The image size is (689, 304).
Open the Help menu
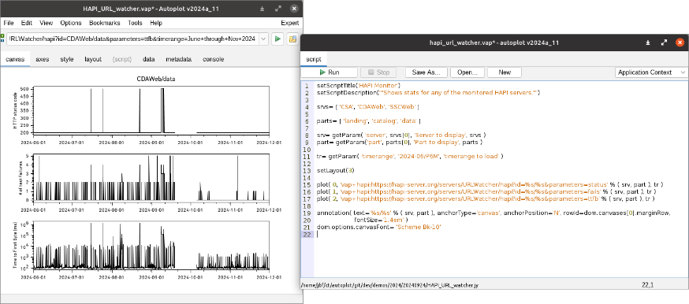point(156,23)
